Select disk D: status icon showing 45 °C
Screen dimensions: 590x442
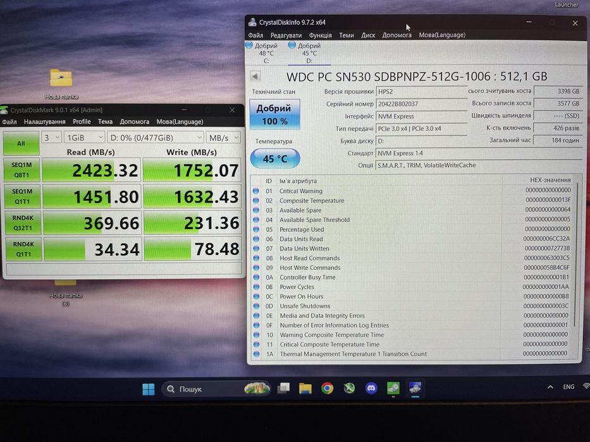(x=292, y=45)
